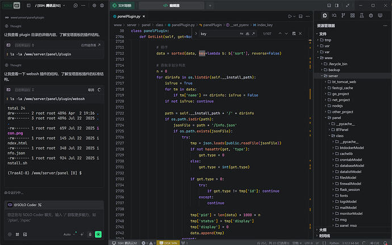Screen dimensions: 392x245
Task: Cancel the running webssh command with 取消
Action: pyautogui.click(x=91, y=90)
